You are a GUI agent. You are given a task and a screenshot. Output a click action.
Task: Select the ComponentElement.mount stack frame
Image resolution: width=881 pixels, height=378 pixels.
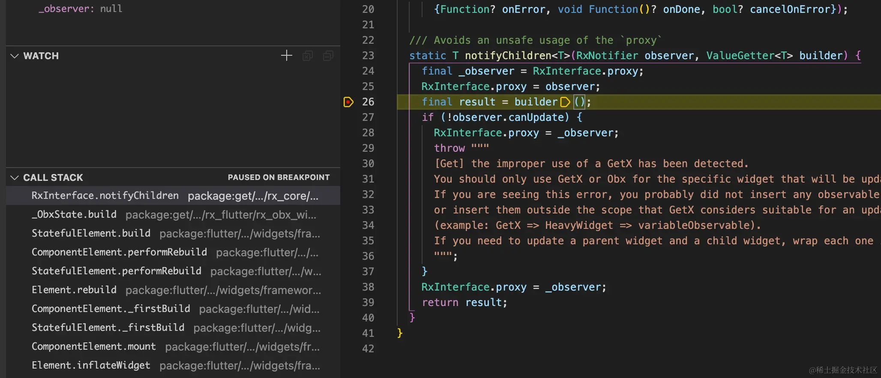pos(93,347)
